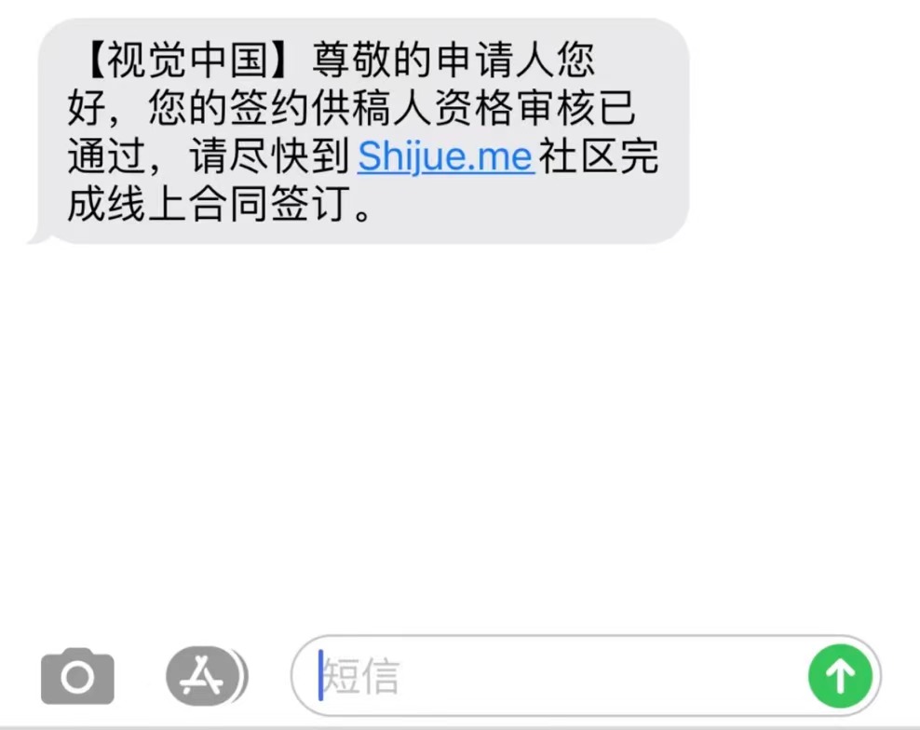The image size is (920, 730).
Task: Click the words 签约供稿人 in message
Action: pos(331,109)
